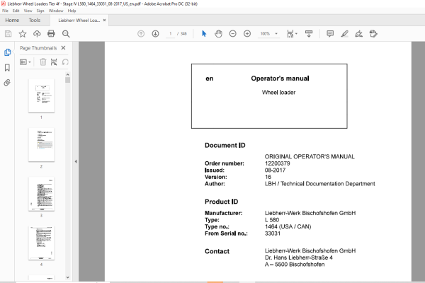The image size is (425, 283).
Task: Select page 2 thumbnail
Action: 42,145
